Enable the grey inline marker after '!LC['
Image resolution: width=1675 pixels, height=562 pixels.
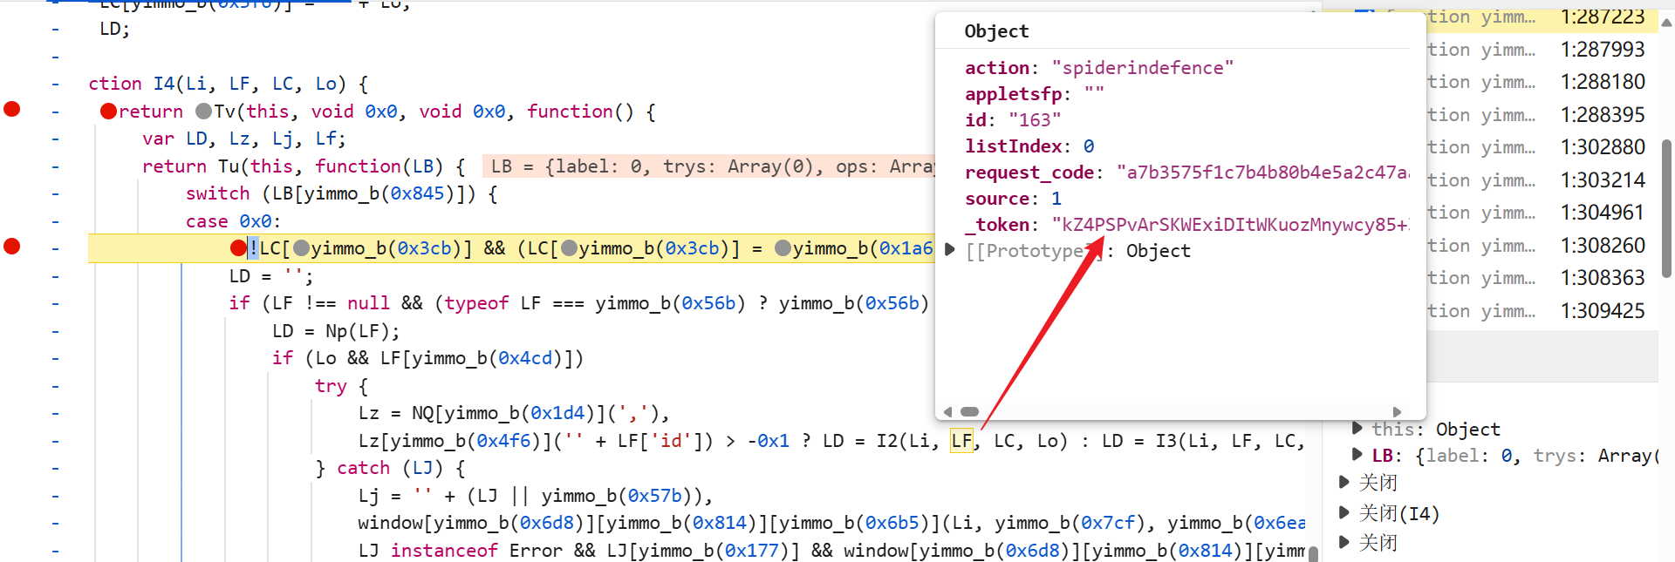point(302,248)
